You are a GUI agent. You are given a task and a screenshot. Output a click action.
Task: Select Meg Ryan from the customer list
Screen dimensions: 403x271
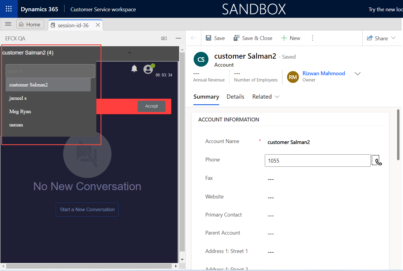click(20, 112)
